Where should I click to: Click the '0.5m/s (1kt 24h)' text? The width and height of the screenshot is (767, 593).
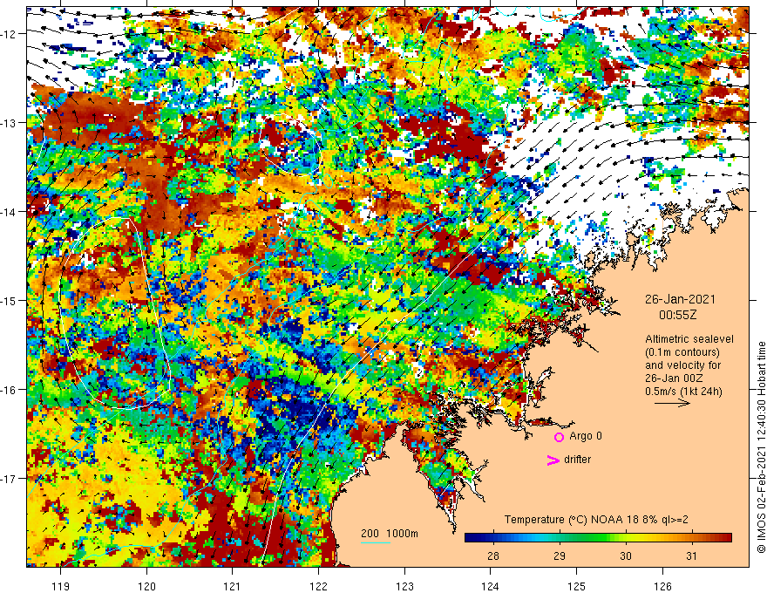(x=683, y=392)
